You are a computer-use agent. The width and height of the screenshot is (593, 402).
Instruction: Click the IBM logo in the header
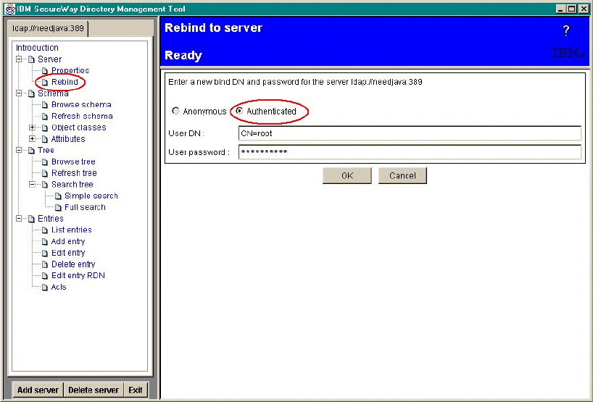pyautogui.click(x=568, y=53)
